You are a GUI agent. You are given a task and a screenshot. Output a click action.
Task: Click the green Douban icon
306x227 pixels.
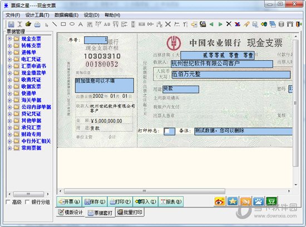272,201
